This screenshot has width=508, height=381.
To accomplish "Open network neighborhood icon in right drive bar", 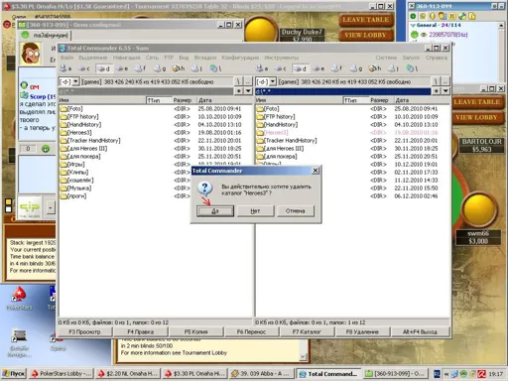I will click(x=412, y=68).
